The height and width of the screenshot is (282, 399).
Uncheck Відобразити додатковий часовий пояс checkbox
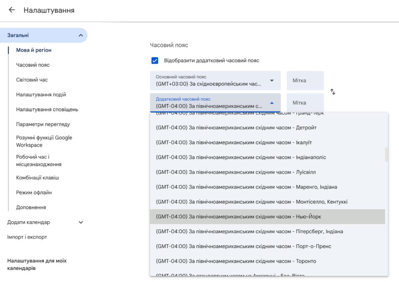tap(155, 60)
